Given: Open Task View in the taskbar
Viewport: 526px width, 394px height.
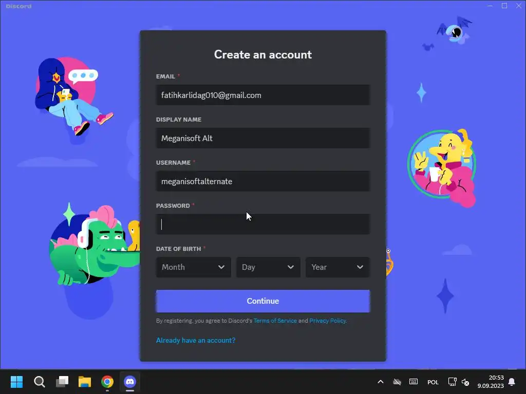Looking at the screenshot, I should point(62,382).
